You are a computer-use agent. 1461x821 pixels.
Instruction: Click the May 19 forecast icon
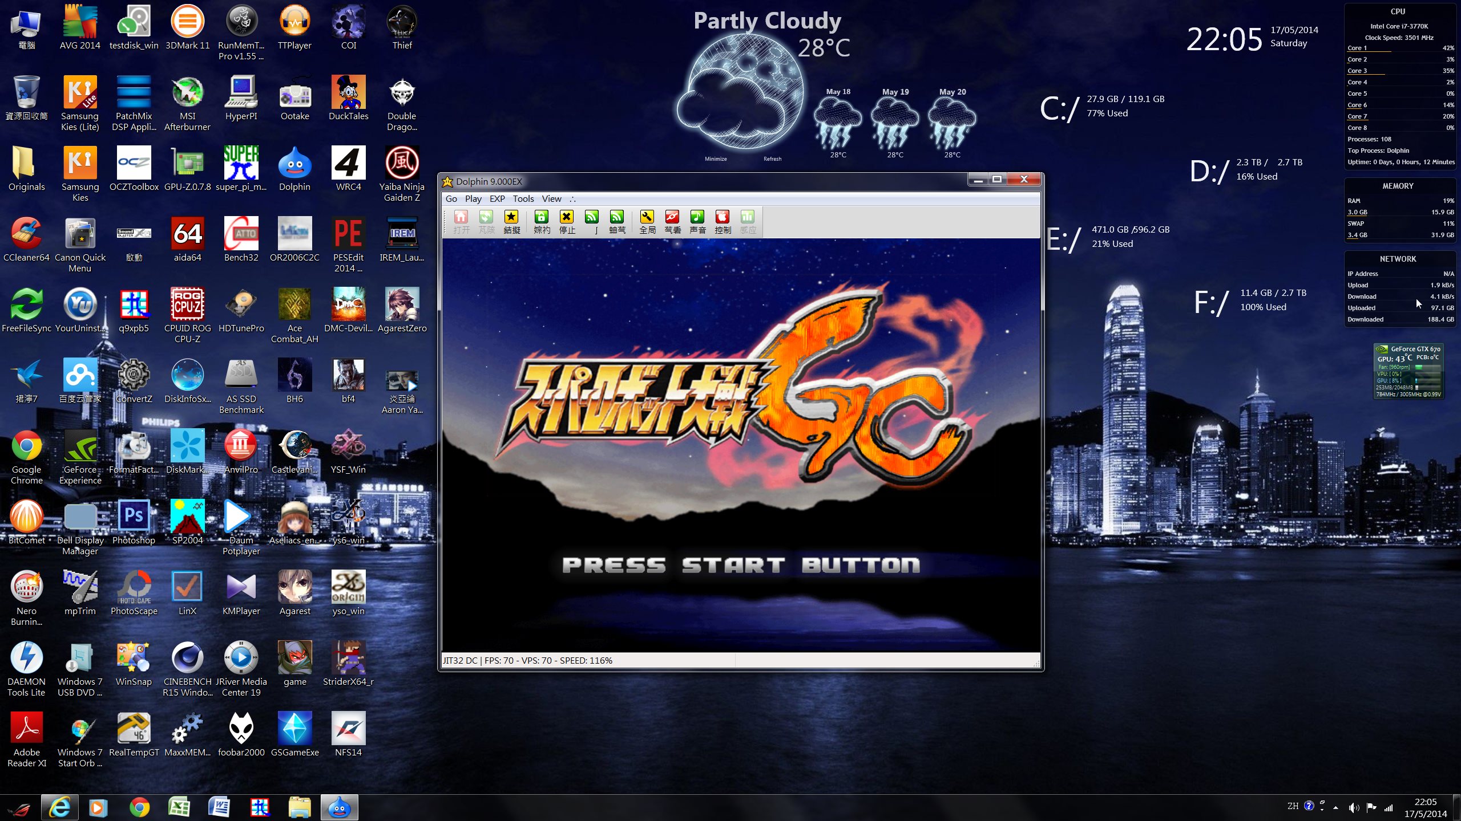895,124
